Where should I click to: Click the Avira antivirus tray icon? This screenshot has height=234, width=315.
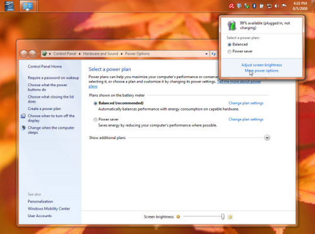232,6
